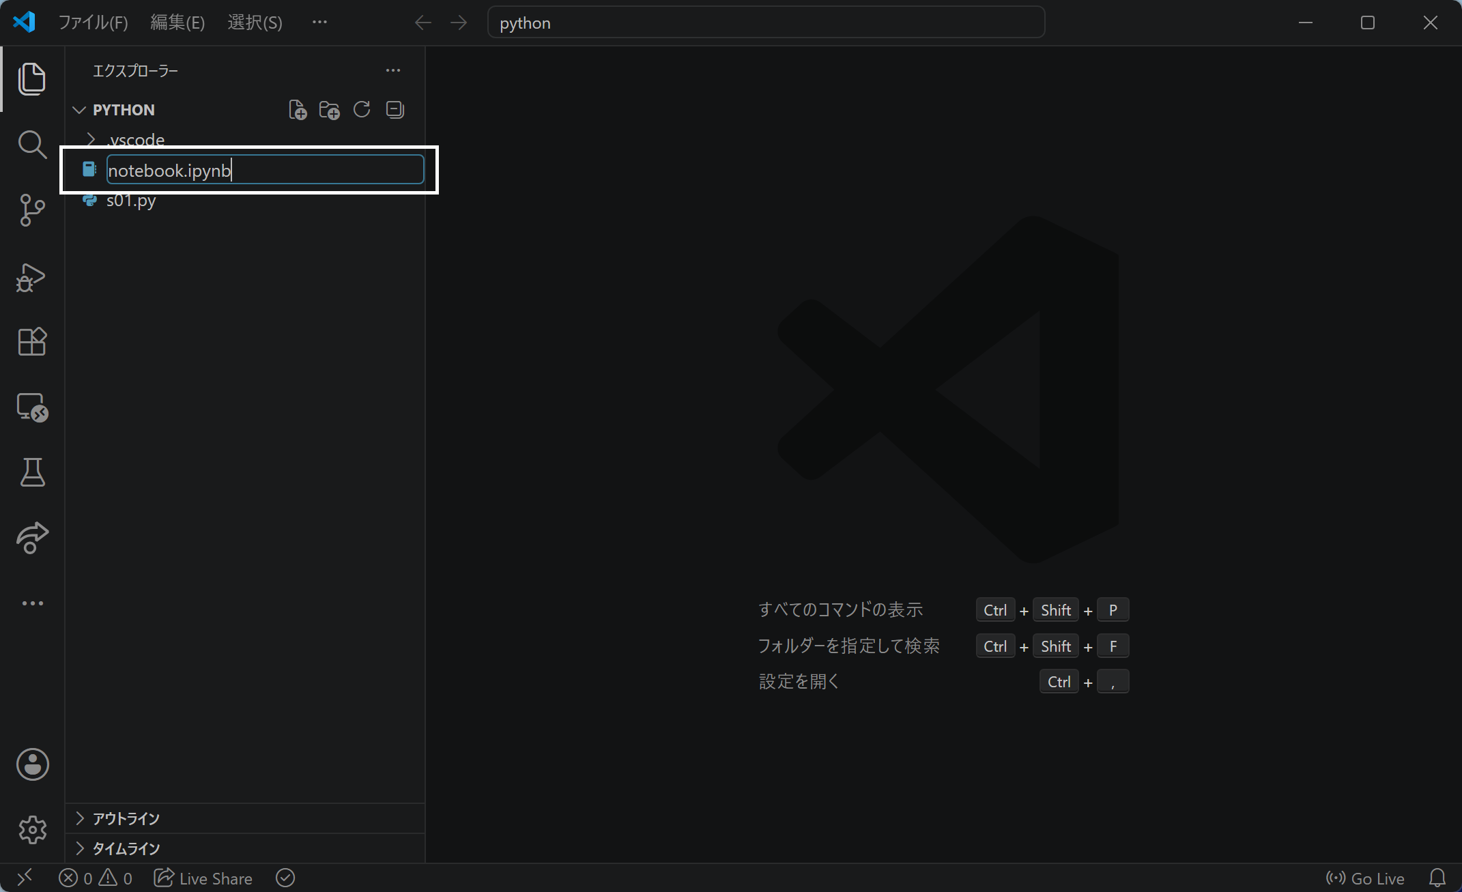1462x892 pixels.
Task: Close the VS Code window
Action: 1431,23
